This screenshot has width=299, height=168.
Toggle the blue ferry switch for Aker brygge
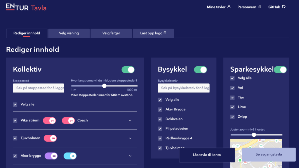(70, 156)
